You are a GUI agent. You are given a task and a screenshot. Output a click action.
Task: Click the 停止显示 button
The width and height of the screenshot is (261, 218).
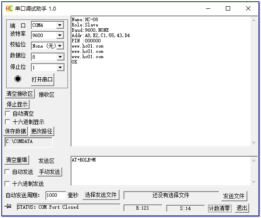point(17,104)
